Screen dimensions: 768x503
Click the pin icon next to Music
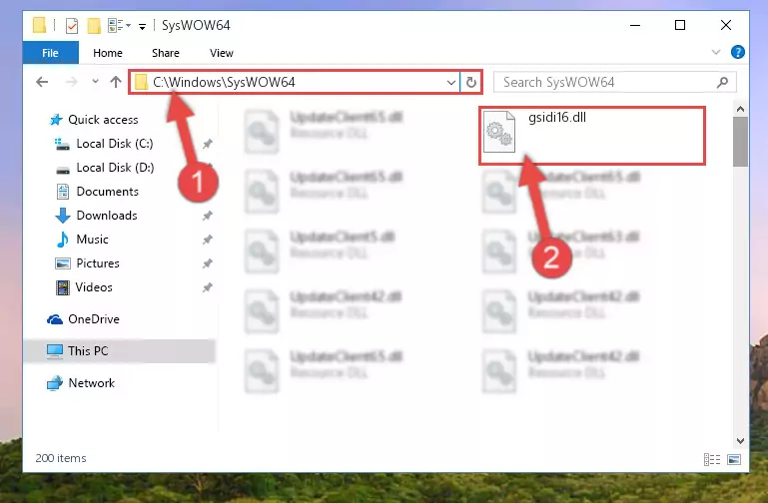pyautogui.click(x=208, y=240)
